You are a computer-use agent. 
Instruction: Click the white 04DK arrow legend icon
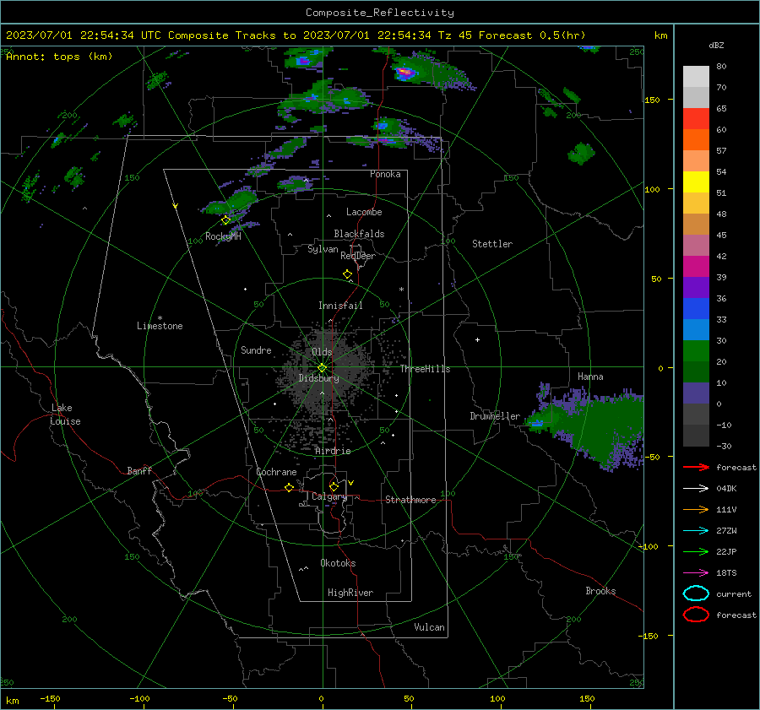tap(696, 489)
